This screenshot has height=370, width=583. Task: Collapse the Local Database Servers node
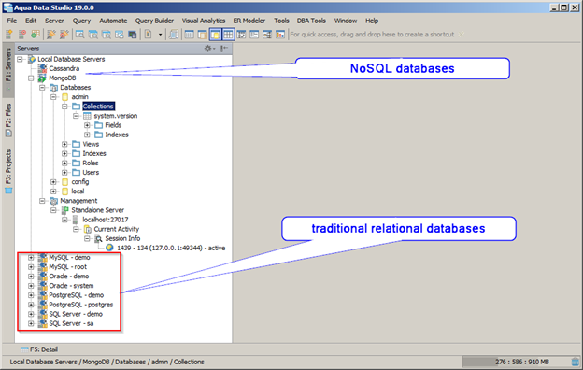[20, 59]
